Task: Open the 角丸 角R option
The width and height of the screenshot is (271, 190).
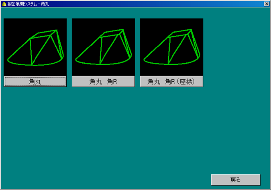Action: tap(103, 81)
